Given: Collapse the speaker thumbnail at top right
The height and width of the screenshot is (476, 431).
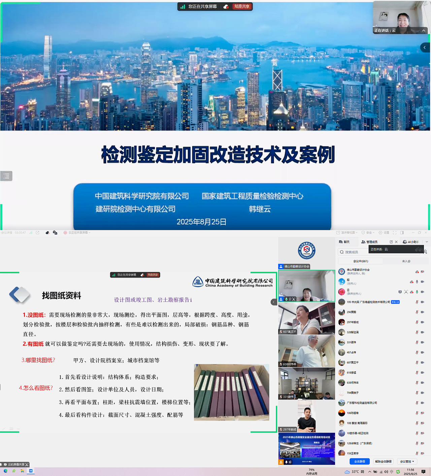Looking at the screenshot, I should pos(424,30).
